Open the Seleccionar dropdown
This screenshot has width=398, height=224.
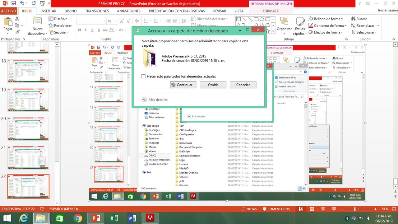364,32
